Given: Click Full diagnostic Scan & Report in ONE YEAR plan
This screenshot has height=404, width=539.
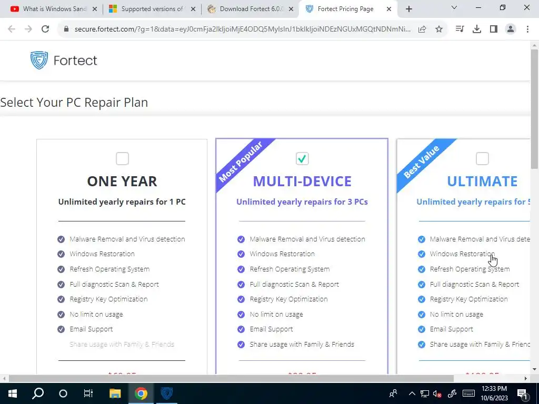Looking at the screenshot, I should pos(114,285).
